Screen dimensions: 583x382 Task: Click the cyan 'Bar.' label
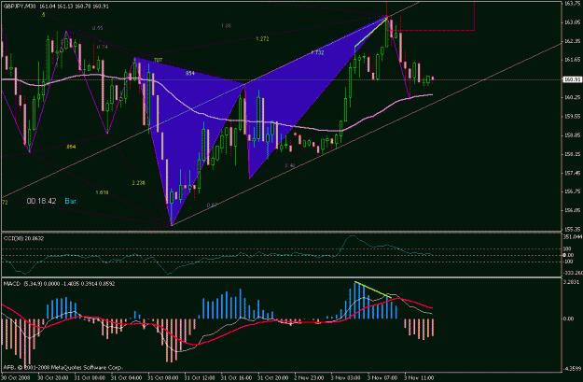point(72,201)
